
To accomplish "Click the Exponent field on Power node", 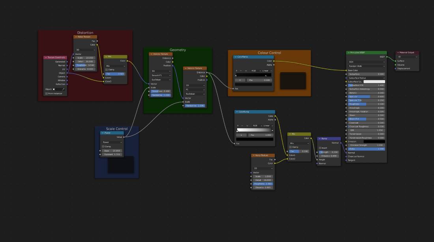I will (112, 154).
